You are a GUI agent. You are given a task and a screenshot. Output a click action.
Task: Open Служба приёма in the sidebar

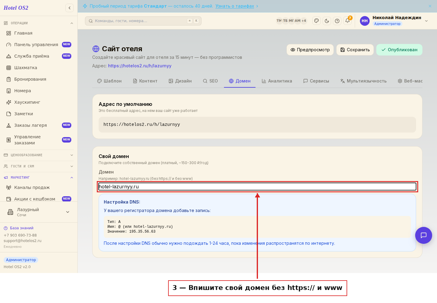39,56
